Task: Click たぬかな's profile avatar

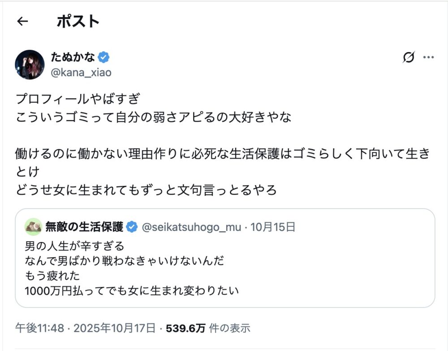Action: pos(30,65)
